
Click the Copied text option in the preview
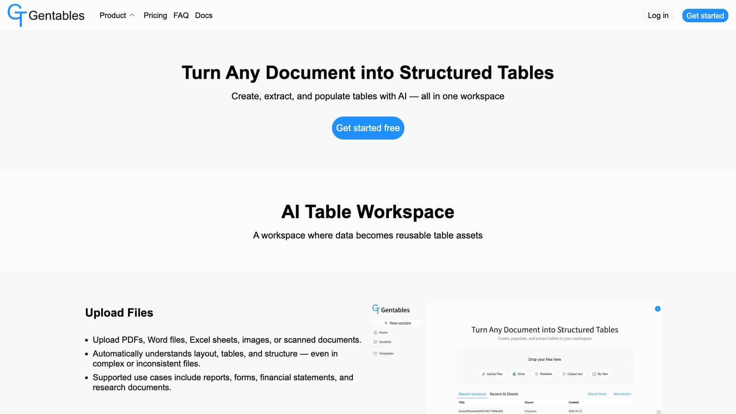click(x=572, y=374)
